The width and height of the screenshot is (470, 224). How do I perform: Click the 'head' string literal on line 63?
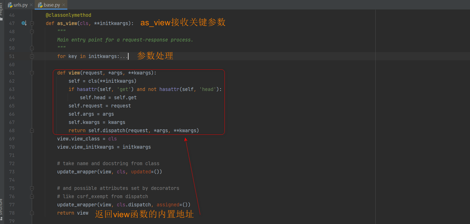pyautogui.click(x=208, y=89)
